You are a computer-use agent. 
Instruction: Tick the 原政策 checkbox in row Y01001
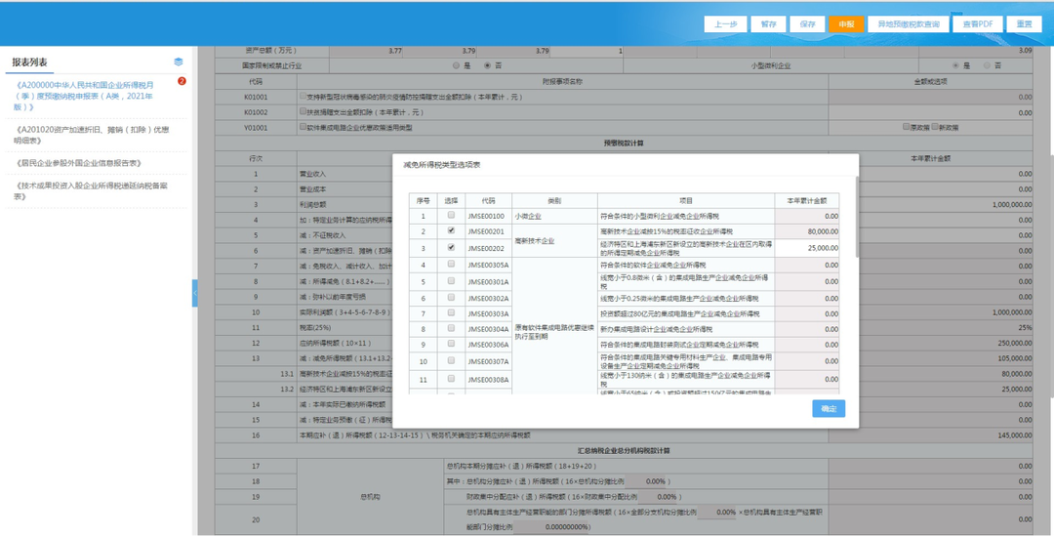coord(906,127)
